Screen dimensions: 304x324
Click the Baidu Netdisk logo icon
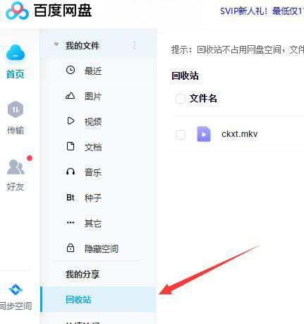pyautogui.click(x=17, y=11)
